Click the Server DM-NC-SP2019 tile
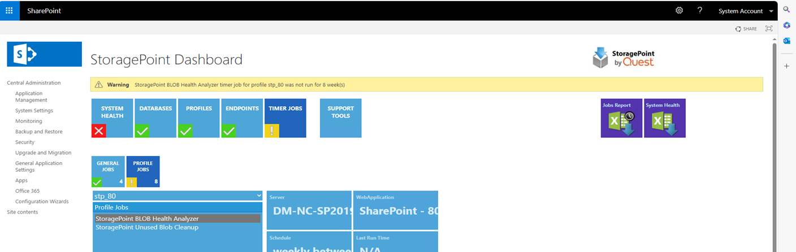The width and height of the screenshot is (796, 252). click(x=309, y=210)
